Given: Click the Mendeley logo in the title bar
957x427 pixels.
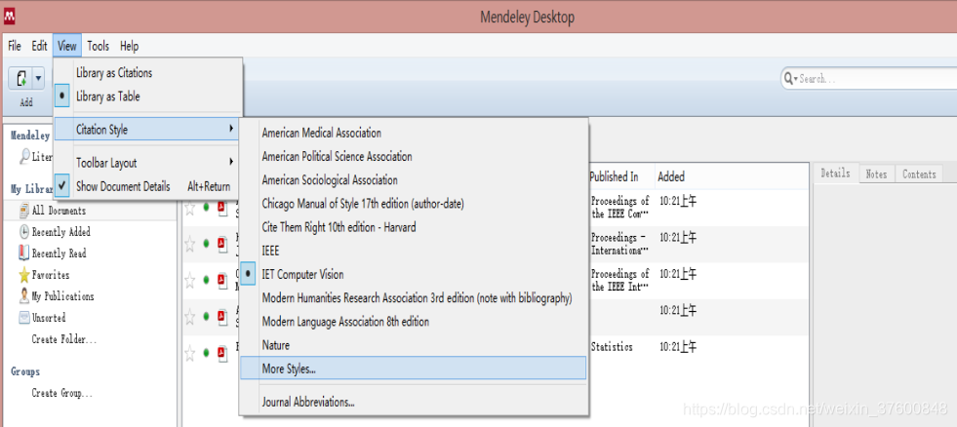Looking at the screenshot, I should pos(9,16).
